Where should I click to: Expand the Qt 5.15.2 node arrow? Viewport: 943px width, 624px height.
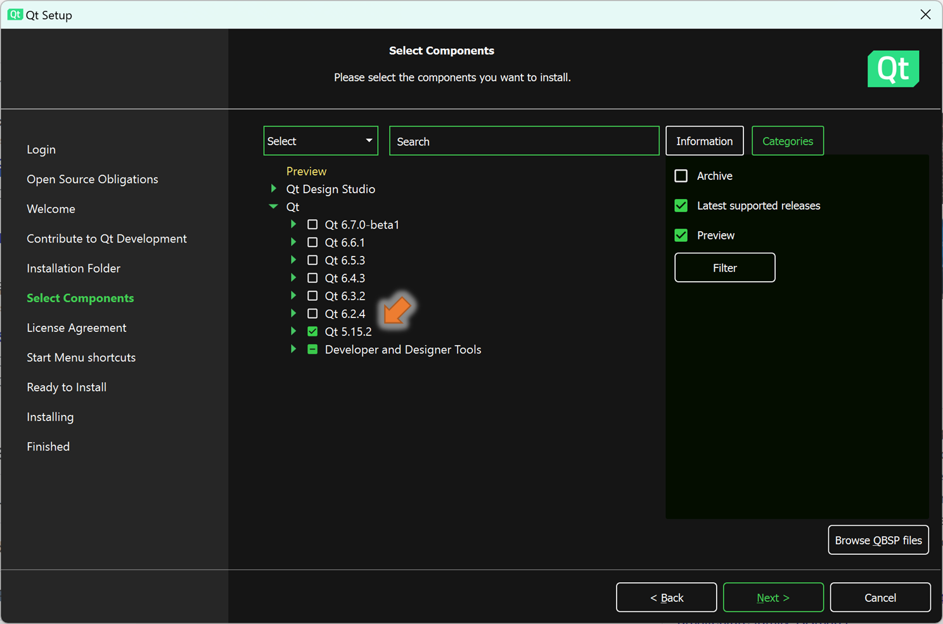pos(293,330)
